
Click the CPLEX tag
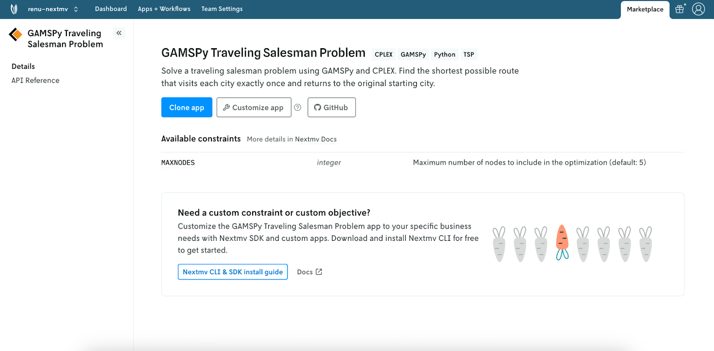[383, 54]
